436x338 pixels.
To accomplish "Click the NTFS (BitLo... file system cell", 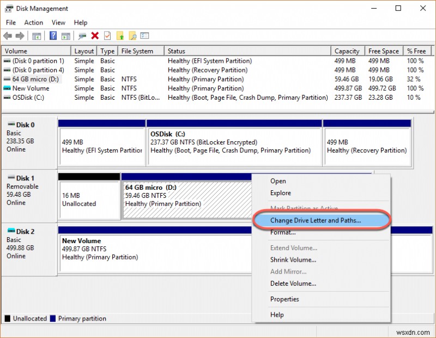I will click(x=141, y=98).
